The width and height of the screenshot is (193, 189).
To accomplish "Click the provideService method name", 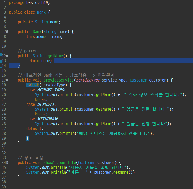I will pos(59,80).
